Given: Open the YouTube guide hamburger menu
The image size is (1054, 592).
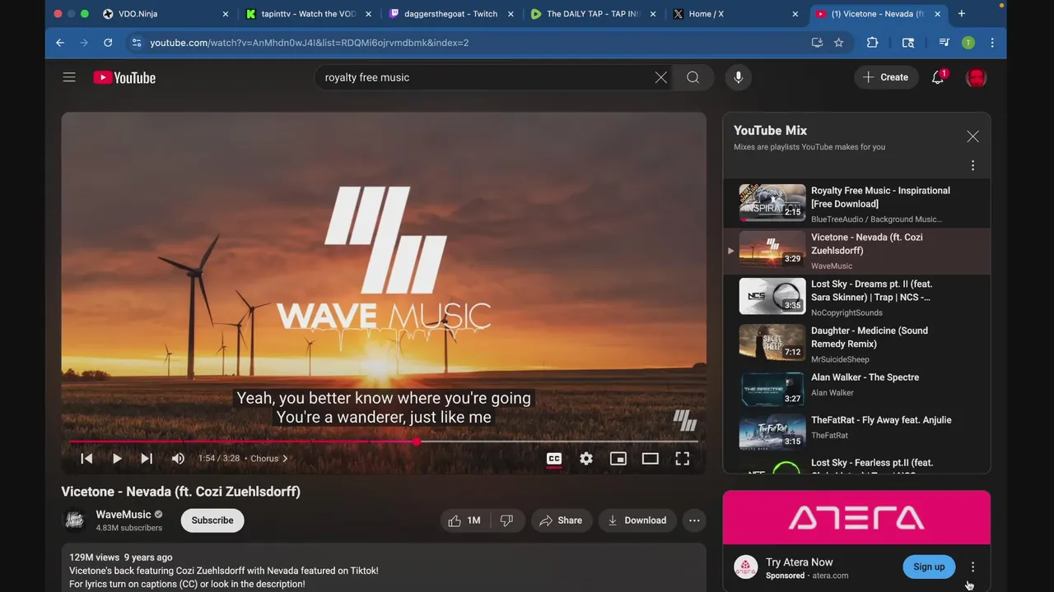Looking at the screenshot, I should pos(69,77).
